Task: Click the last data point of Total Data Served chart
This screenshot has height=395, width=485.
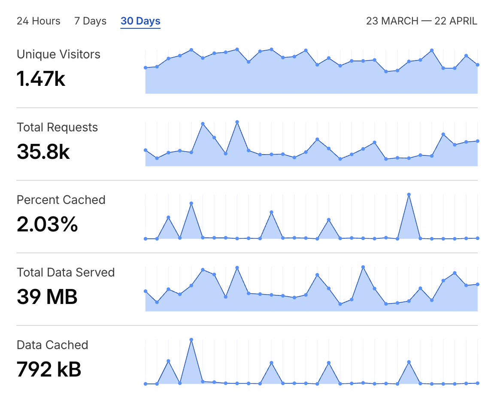Action: 478,284
